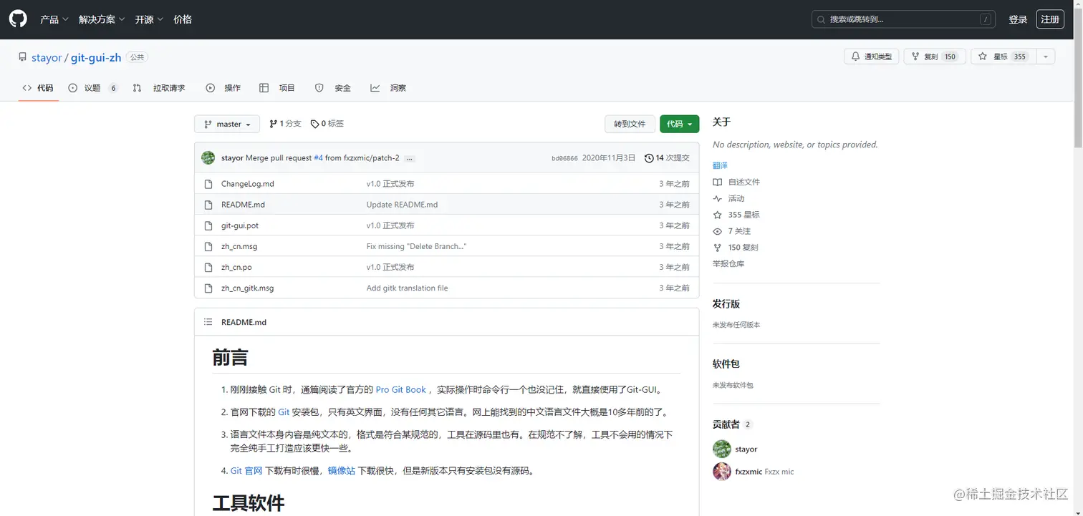Open the star list dropdown arrow
The image size is (1083, 516).
(1045, 57)
